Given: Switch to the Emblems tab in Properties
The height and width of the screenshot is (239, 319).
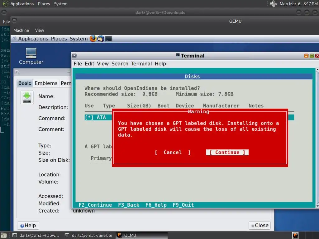Looking at the screenshot, I should 46,83.
